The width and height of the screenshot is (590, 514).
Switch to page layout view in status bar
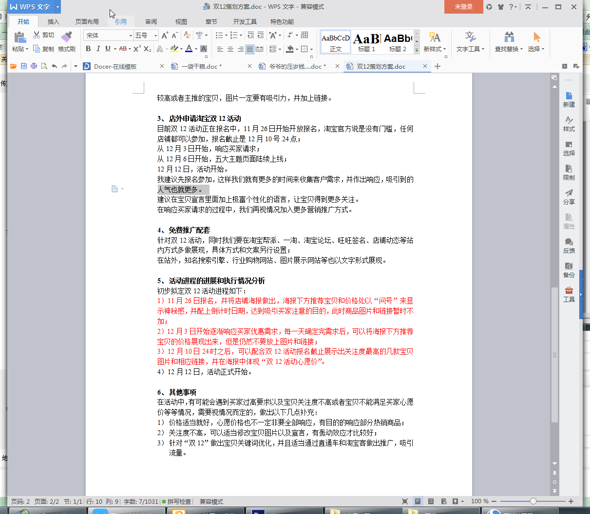tap(418, 501)
